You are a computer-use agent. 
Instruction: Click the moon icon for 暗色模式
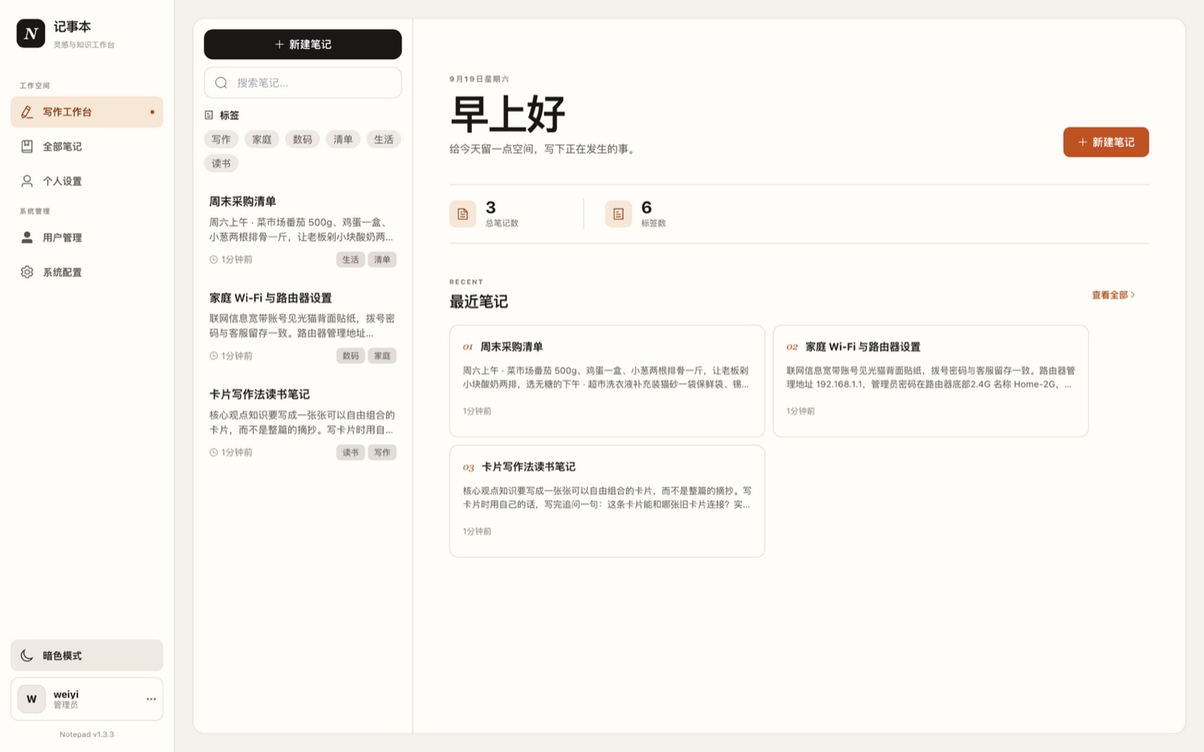pyautogui.click(x=27, y=655)
